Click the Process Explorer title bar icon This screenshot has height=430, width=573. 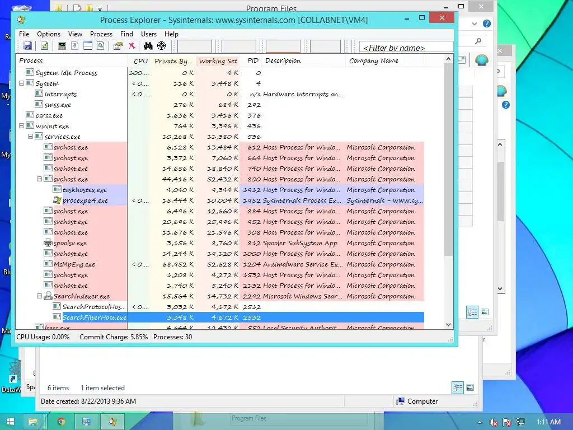pyautogui.click(x=21, y=20)
